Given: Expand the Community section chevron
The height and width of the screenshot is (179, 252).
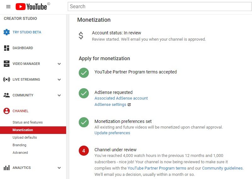Looking at the screenshot, I should point(59,95).
